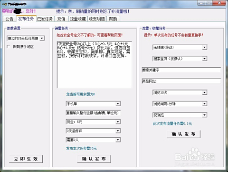Expand the 无线端(移动) dropdown
The image size is (228, 172).
pos(204,47)
